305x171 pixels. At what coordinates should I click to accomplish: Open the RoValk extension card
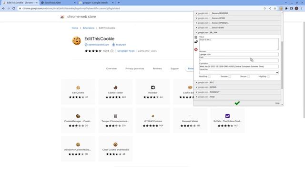[x=227, y=120]
